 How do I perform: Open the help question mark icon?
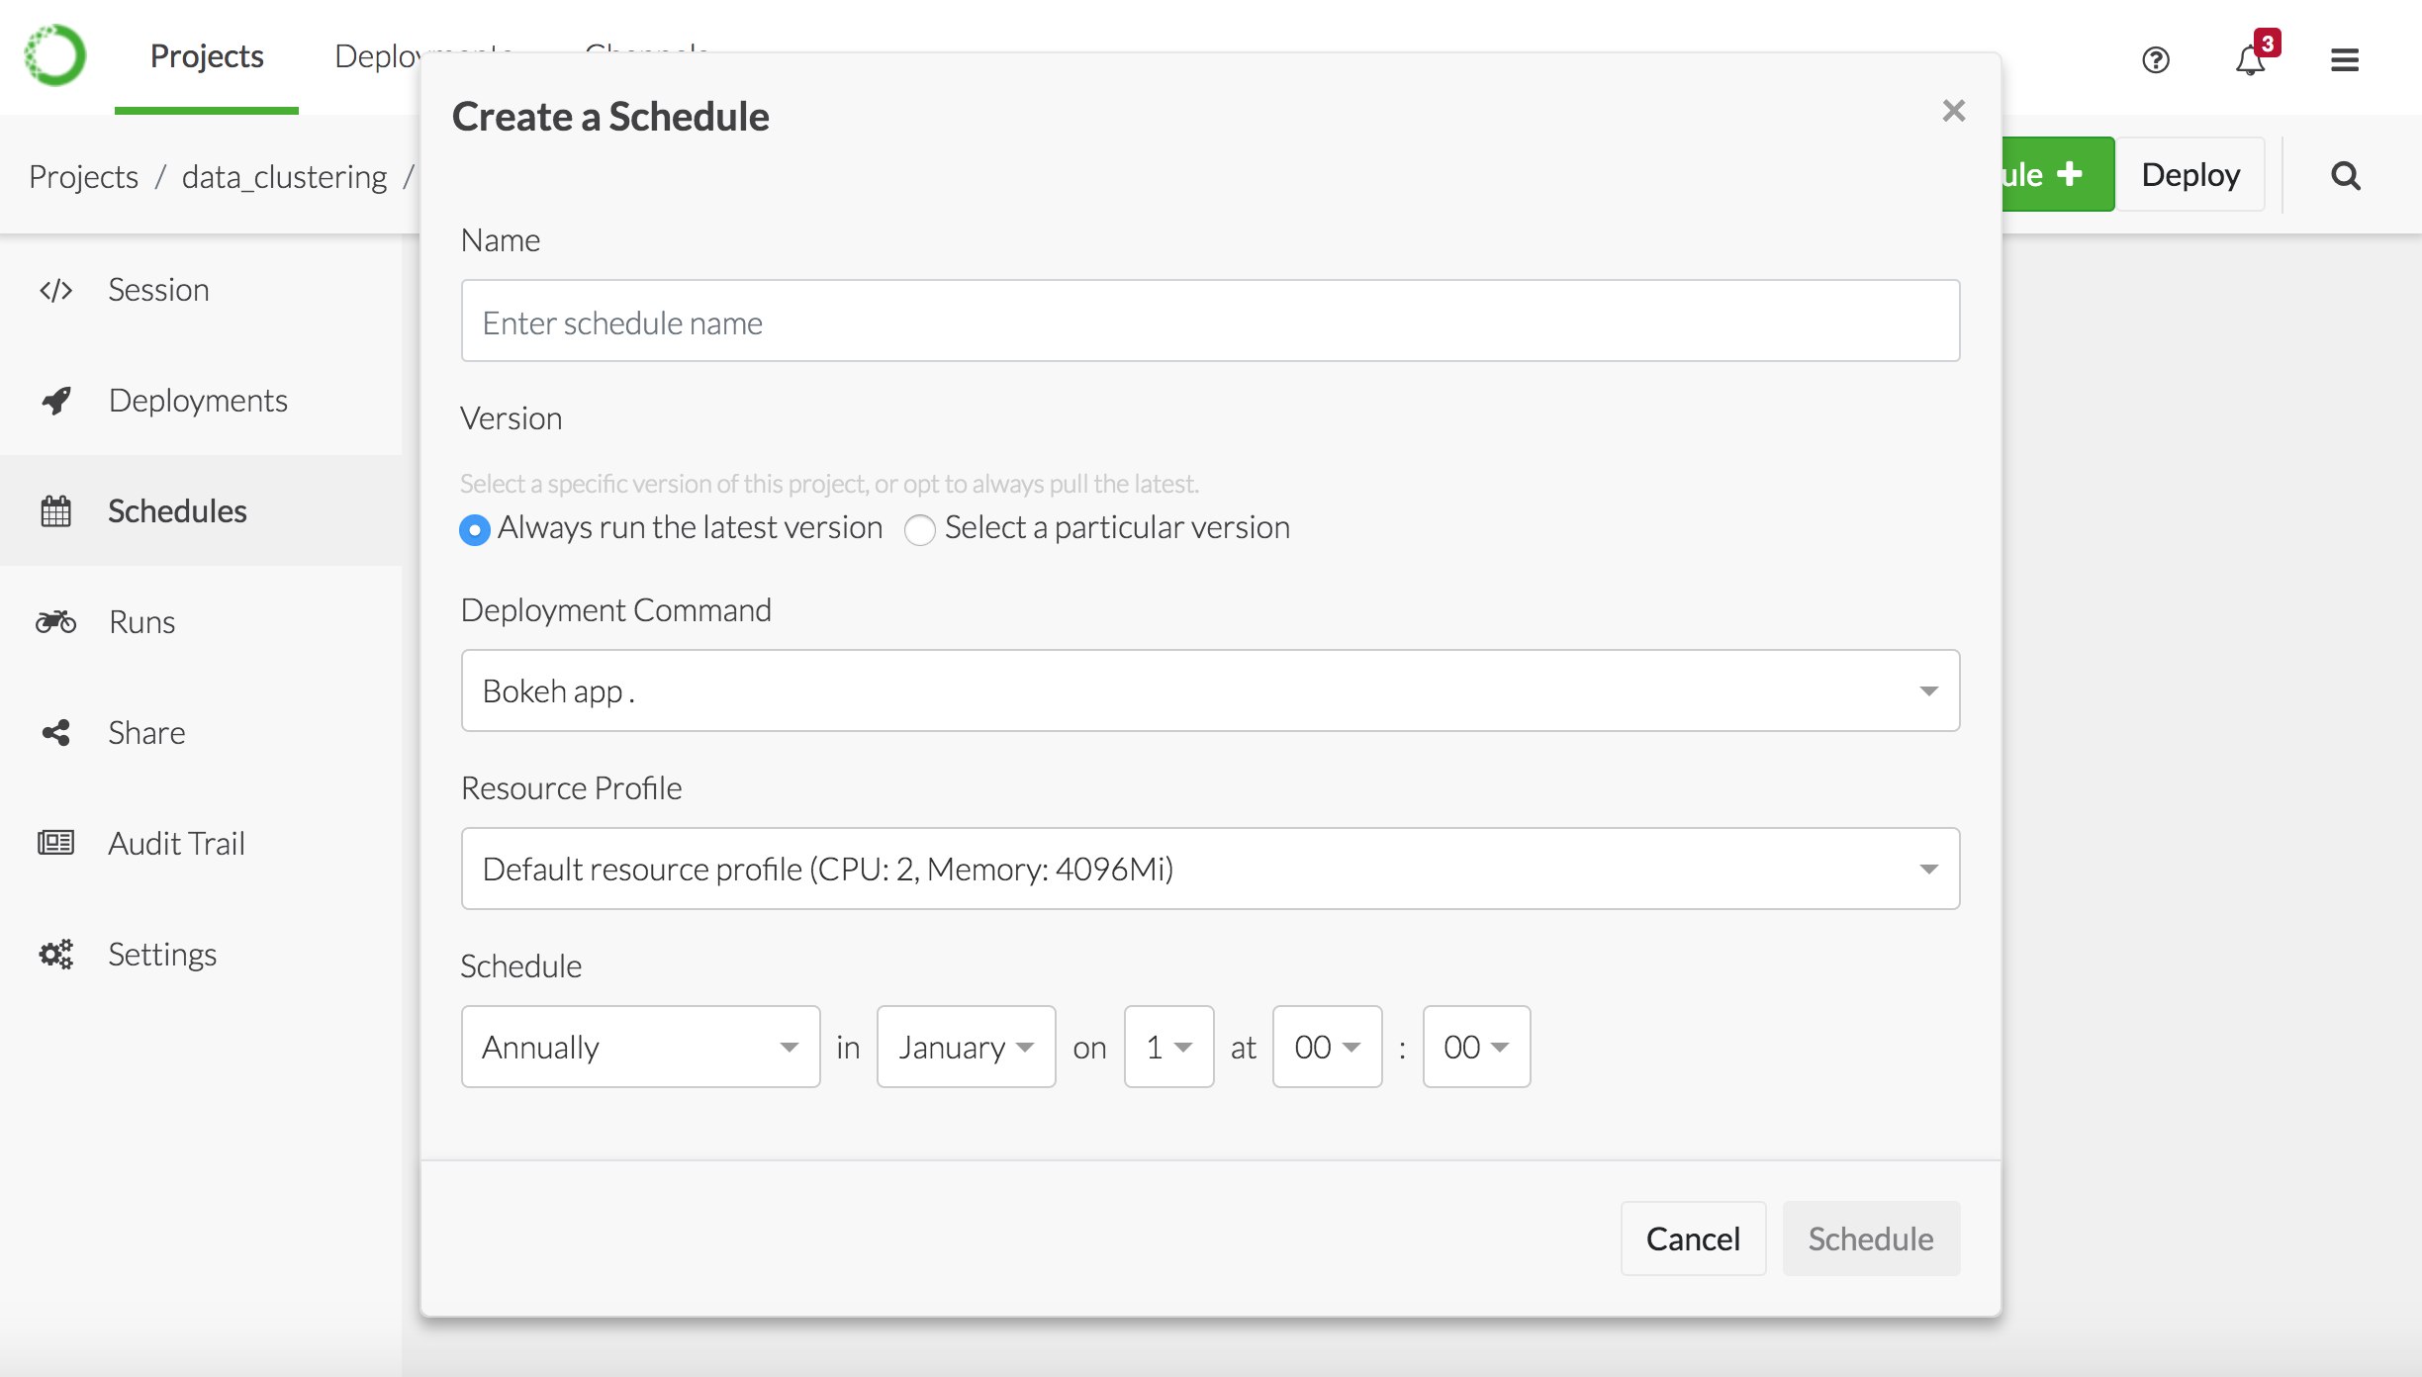coord(2156,60)
